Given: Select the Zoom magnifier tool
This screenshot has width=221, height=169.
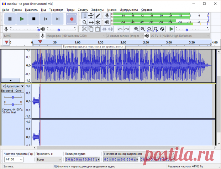Looking at the screenshot, I should tap(85, 22).
